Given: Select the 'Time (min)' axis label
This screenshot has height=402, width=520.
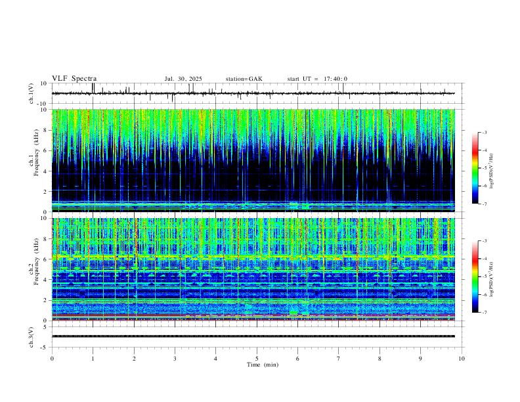Looking at the screenshot, I should [263, 365].
